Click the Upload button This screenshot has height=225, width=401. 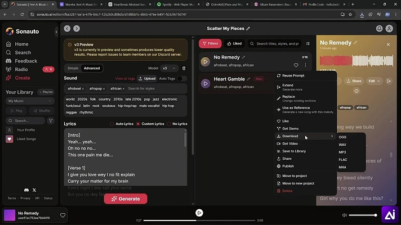point(147,79)
